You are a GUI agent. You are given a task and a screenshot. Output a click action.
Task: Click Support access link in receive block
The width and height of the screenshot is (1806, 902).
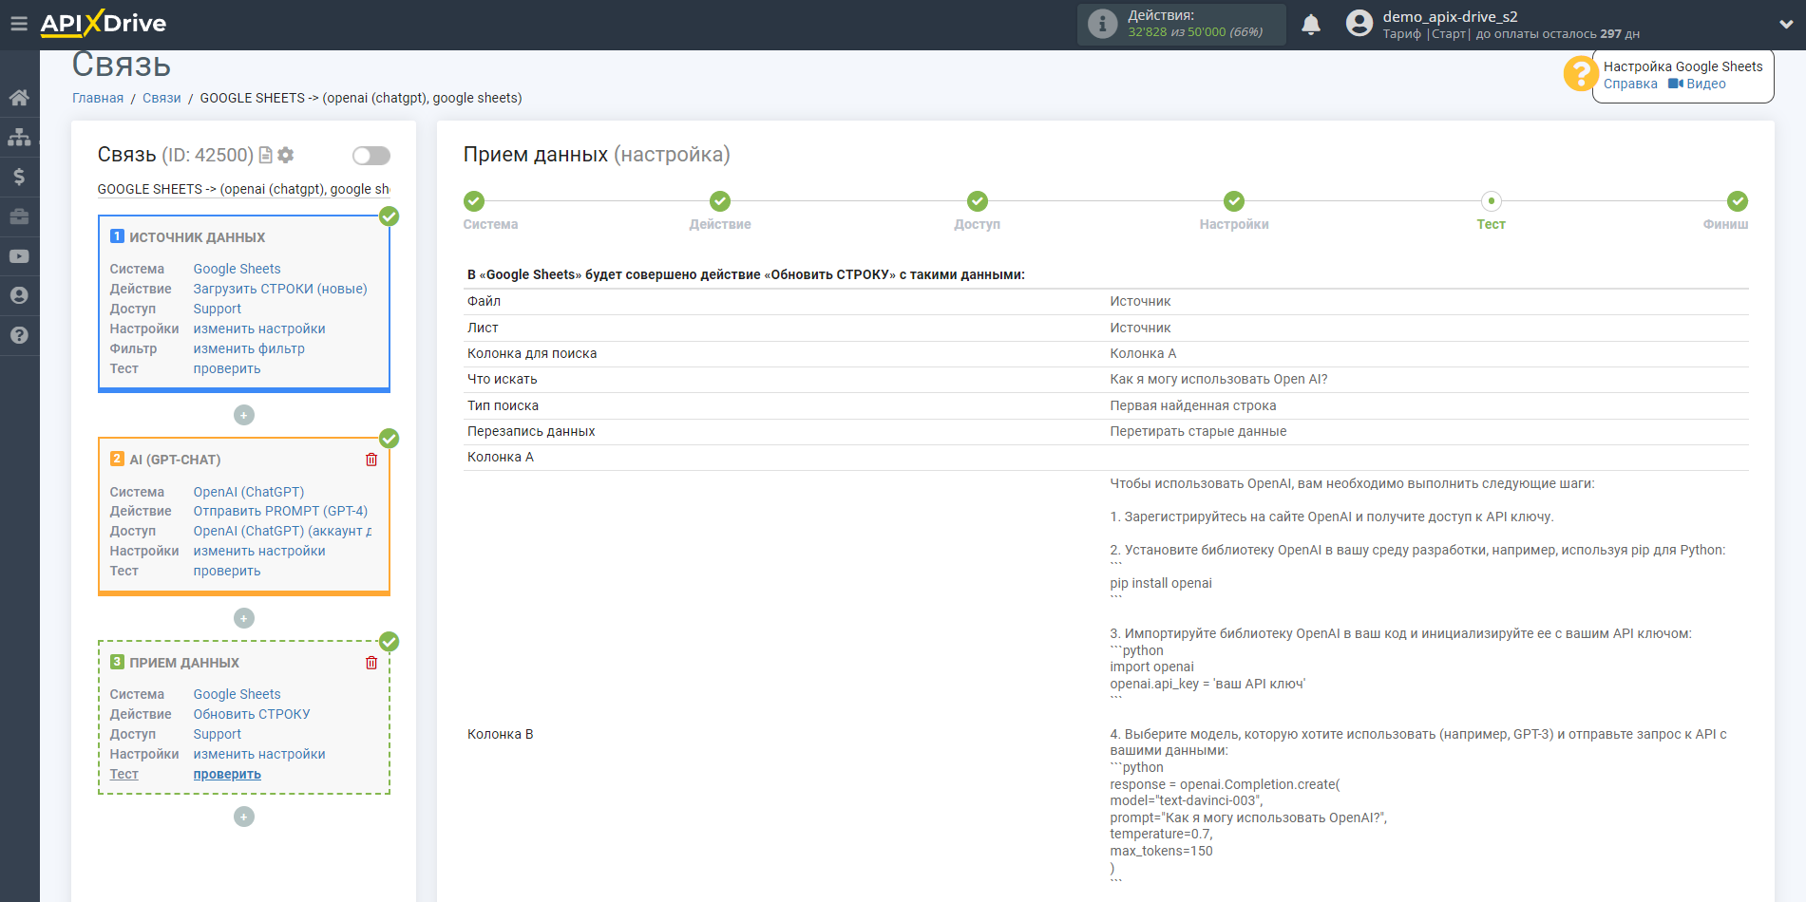click(218, 734)
